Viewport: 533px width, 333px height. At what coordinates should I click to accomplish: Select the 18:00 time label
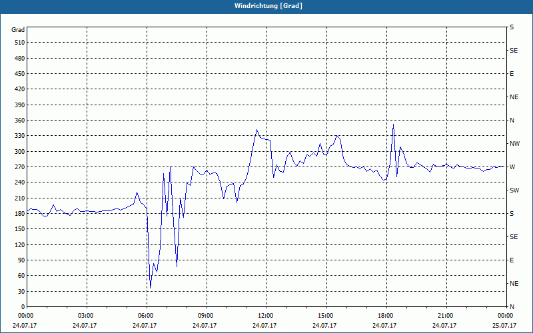pos(384,316)
